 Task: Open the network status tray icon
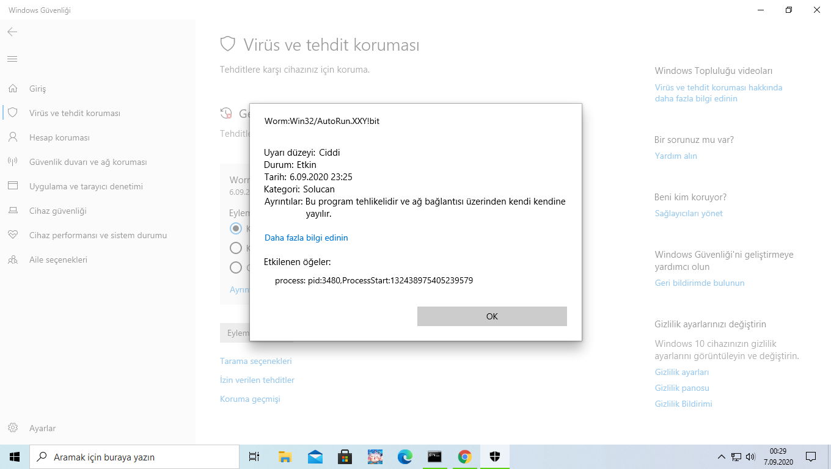(x=736, y=457)
